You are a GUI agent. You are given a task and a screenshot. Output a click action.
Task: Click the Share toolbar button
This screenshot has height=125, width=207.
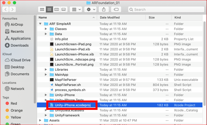104,10
